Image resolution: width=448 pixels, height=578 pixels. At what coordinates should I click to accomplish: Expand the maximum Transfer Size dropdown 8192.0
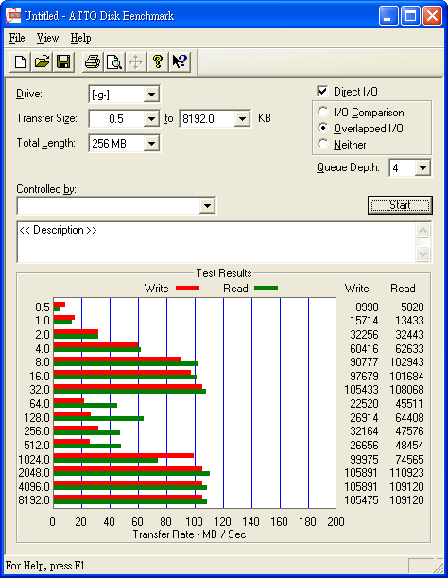(242, 119)
